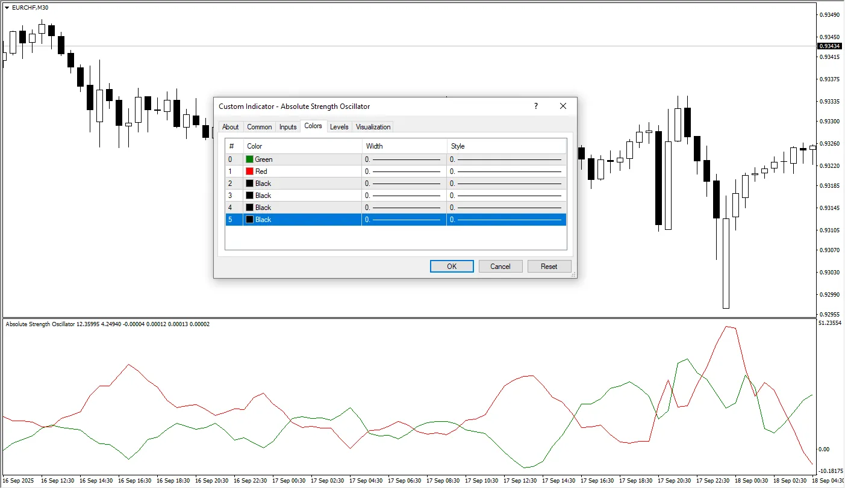
Task: Open the Style selector for row 5
Action: [x=506, y=219]
